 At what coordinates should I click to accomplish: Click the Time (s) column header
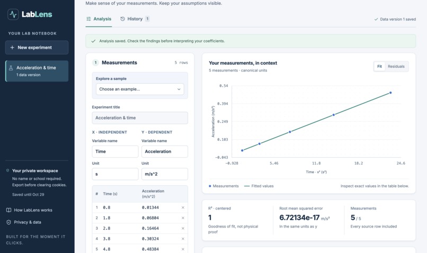(110, 194)
